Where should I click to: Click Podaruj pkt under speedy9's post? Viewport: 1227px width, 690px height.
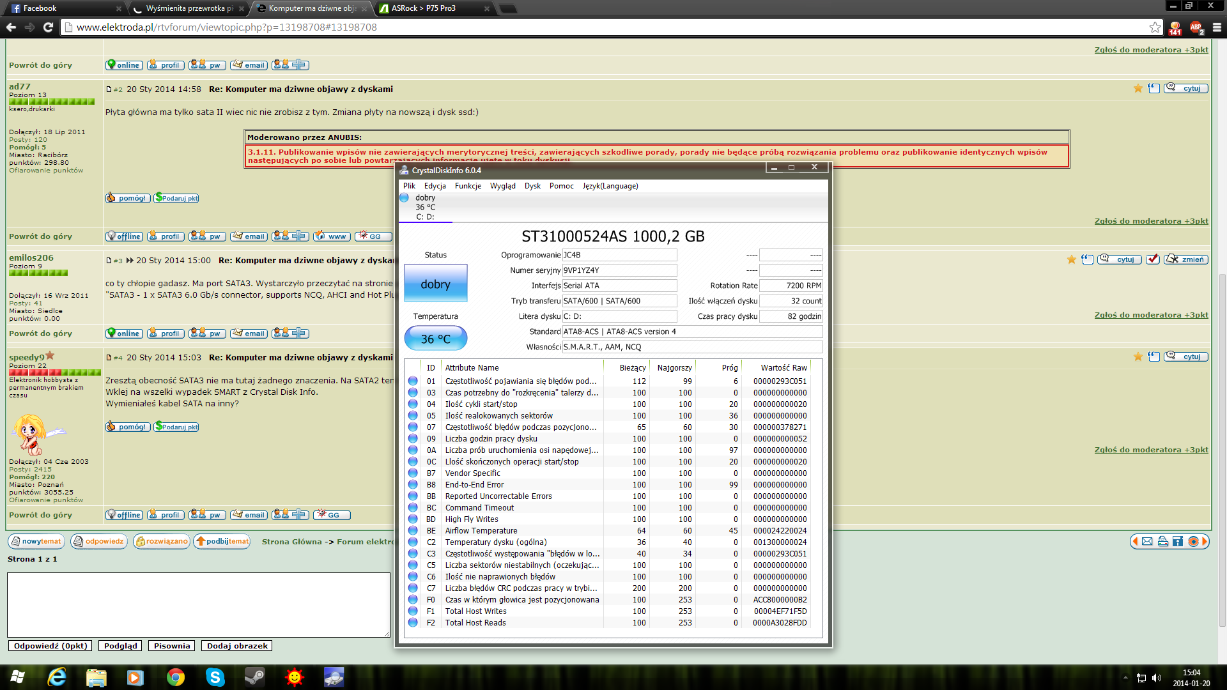coord(176,427)
